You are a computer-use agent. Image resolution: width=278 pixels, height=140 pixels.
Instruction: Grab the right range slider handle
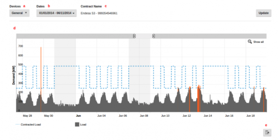tap(153, 36)
